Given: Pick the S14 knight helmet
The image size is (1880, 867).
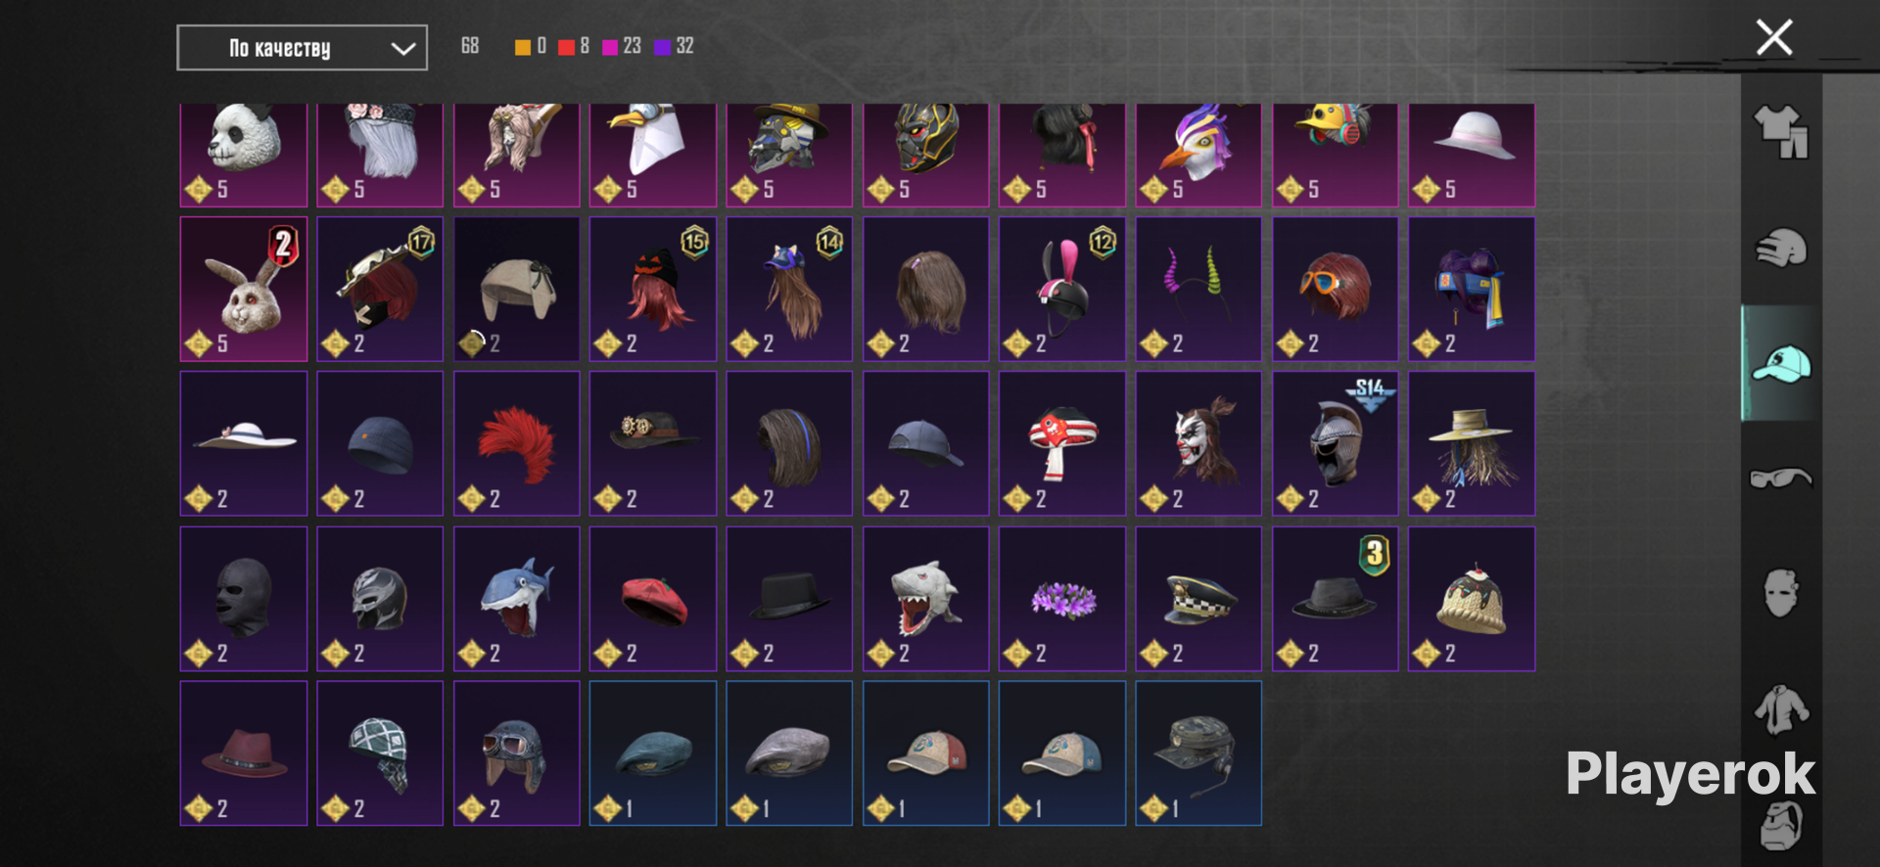Looking at the screenshot, I should [x=1336, y=443].
